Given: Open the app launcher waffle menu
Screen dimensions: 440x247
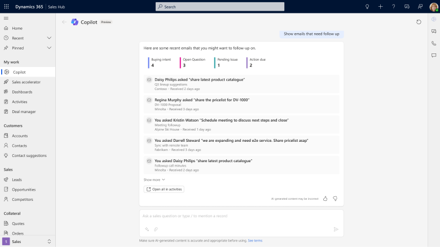Looking at the screenshot, I should (x=7, y=6).
